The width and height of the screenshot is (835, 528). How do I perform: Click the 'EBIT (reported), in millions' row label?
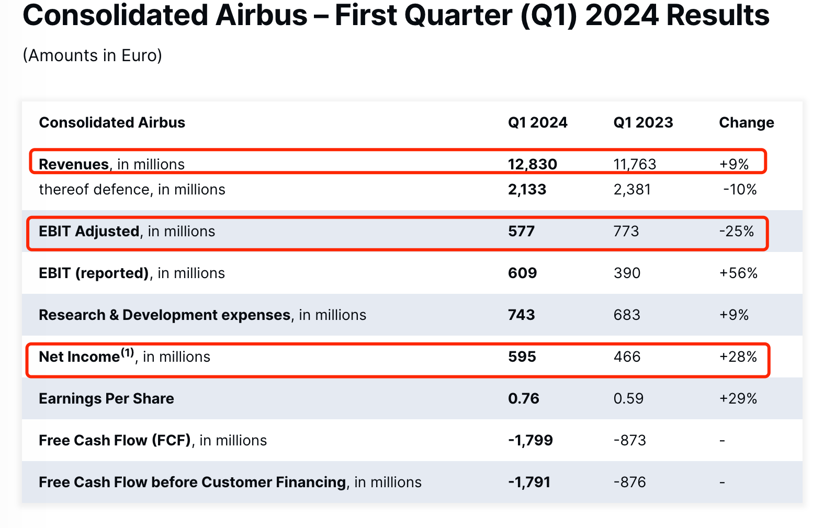pos(132,273)
